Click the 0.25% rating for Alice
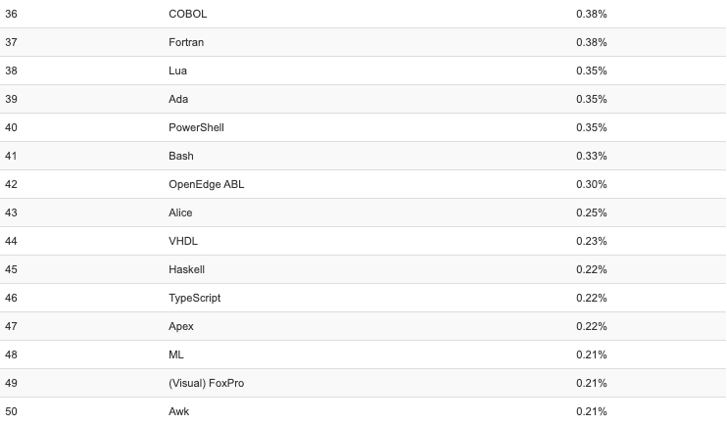The width and height of the screenshot is (727, 425). [x=592, y=213]
